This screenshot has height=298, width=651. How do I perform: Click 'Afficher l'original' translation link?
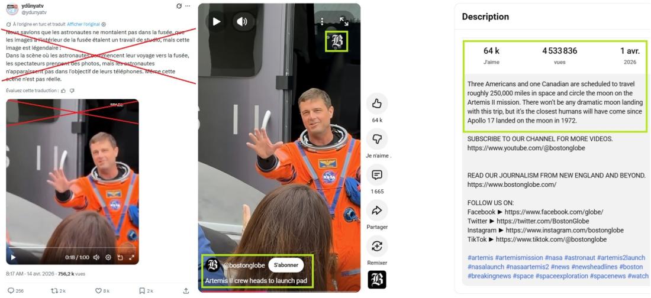click(x=84, y=24)
